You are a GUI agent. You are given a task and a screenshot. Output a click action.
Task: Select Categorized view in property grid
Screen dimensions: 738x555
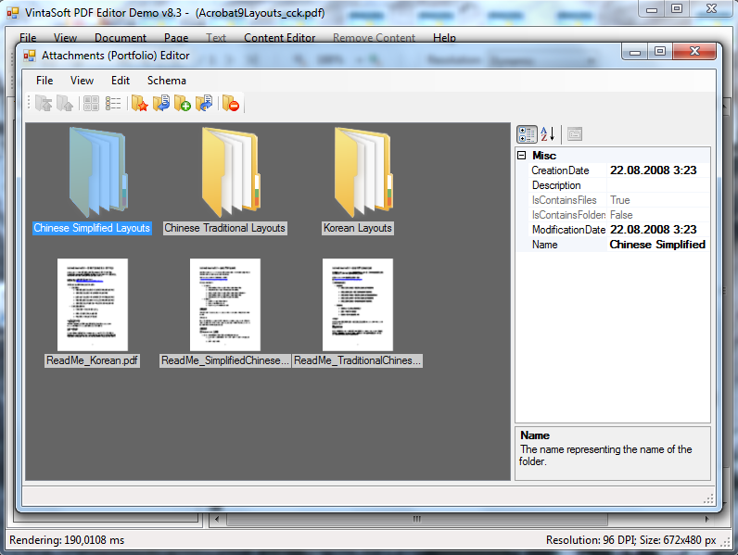point(527,134)
